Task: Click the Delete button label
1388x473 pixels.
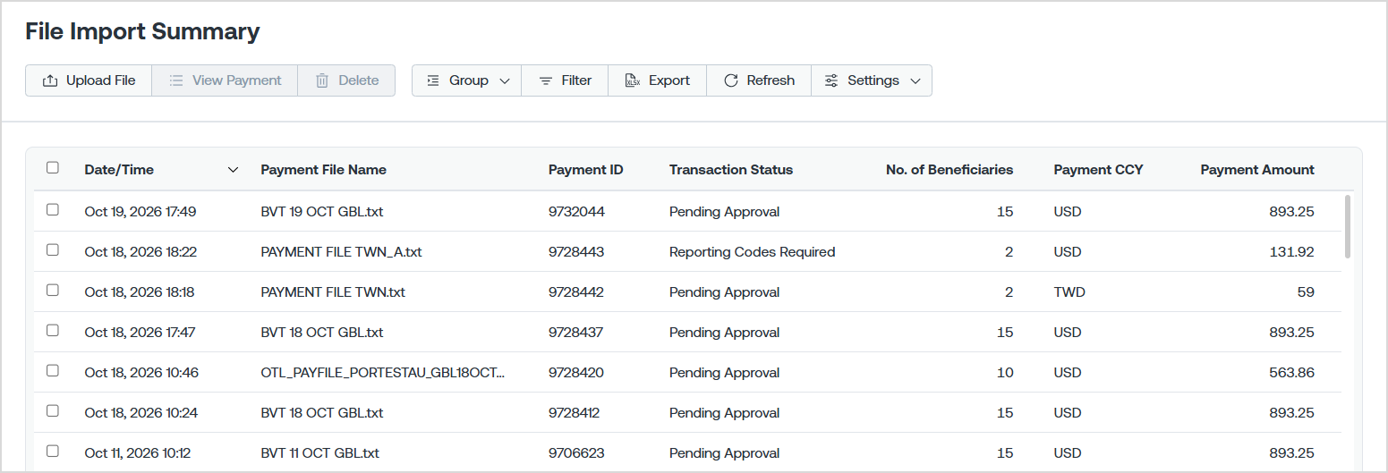Action: pos(359,80)
